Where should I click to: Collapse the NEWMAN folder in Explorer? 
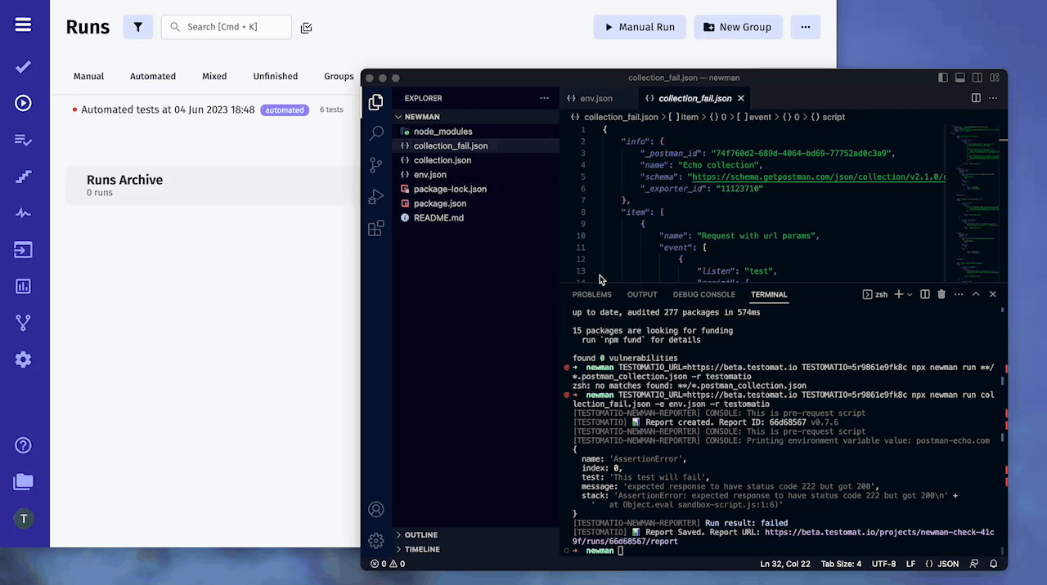point(475,117)
